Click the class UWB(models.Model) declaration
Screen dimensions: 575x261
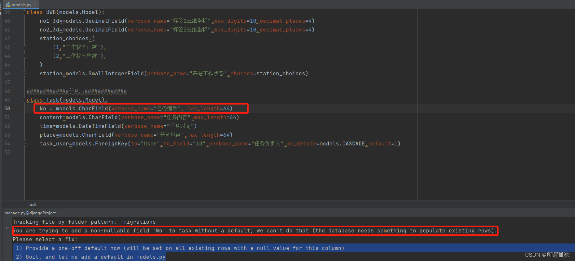66,12
